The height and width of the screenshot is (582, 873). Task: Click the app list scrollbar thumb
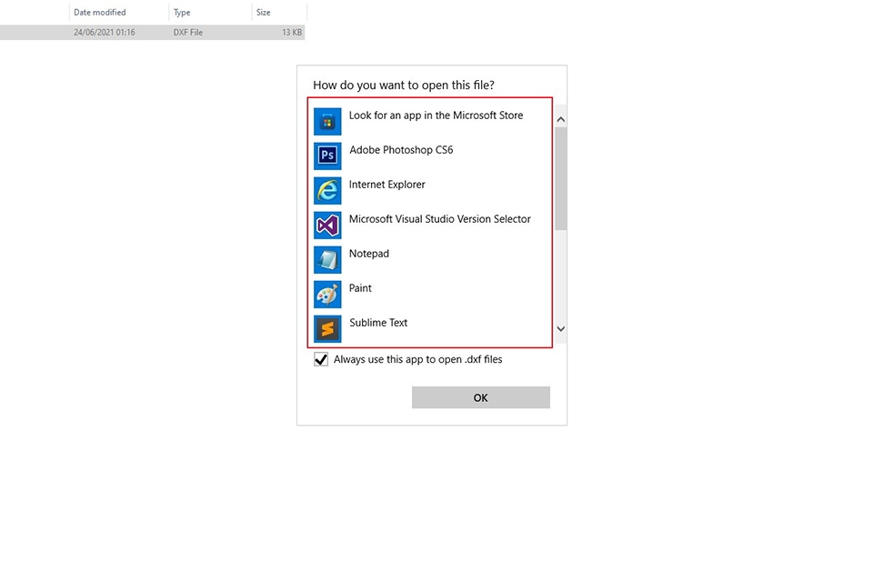pos(561,178)
